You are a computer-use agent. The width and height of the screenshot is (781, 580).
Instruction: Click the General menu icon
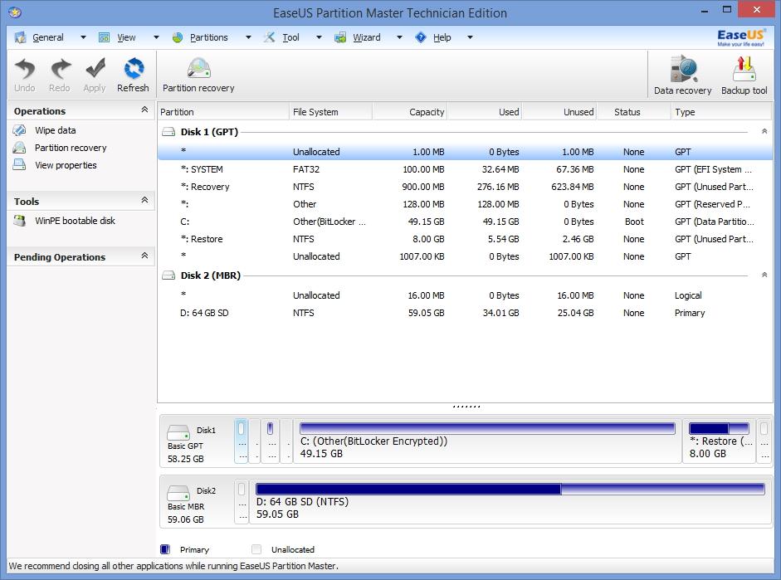[x=20, y=37]
